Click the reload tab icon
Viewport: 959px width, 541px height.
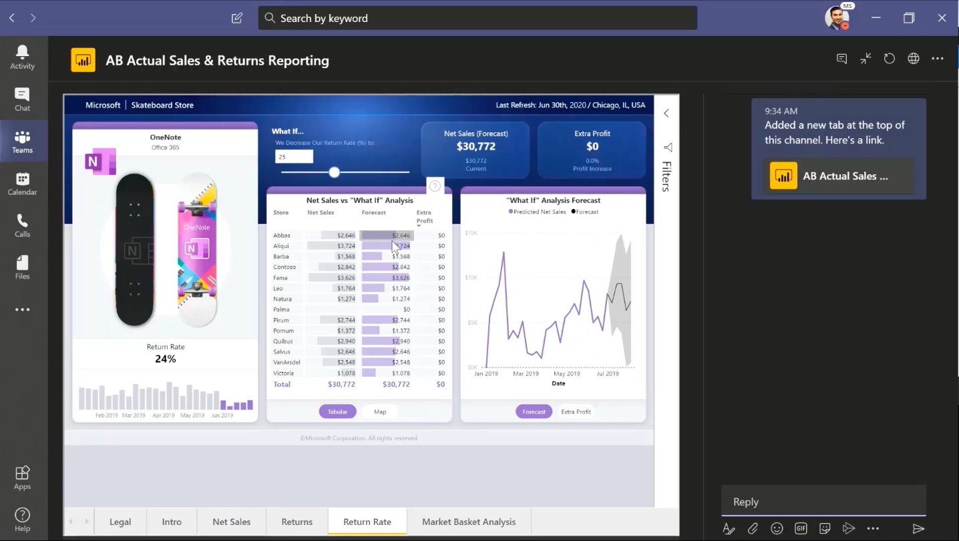tap(889, 59)
